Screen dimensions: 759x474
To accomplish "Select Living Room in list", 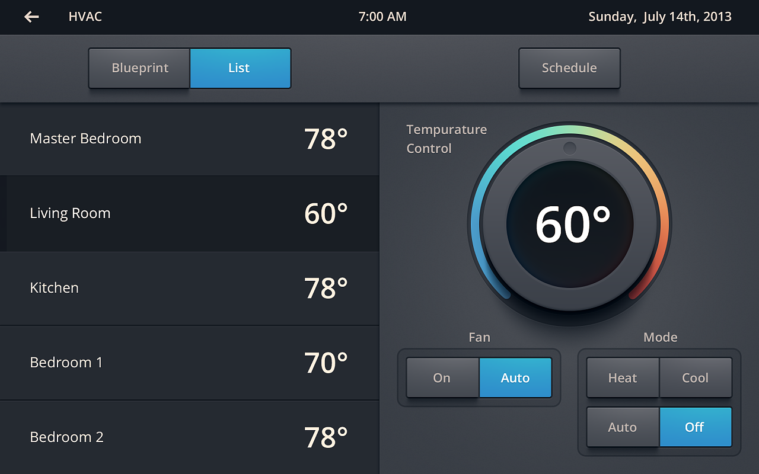I will (189, 213).
